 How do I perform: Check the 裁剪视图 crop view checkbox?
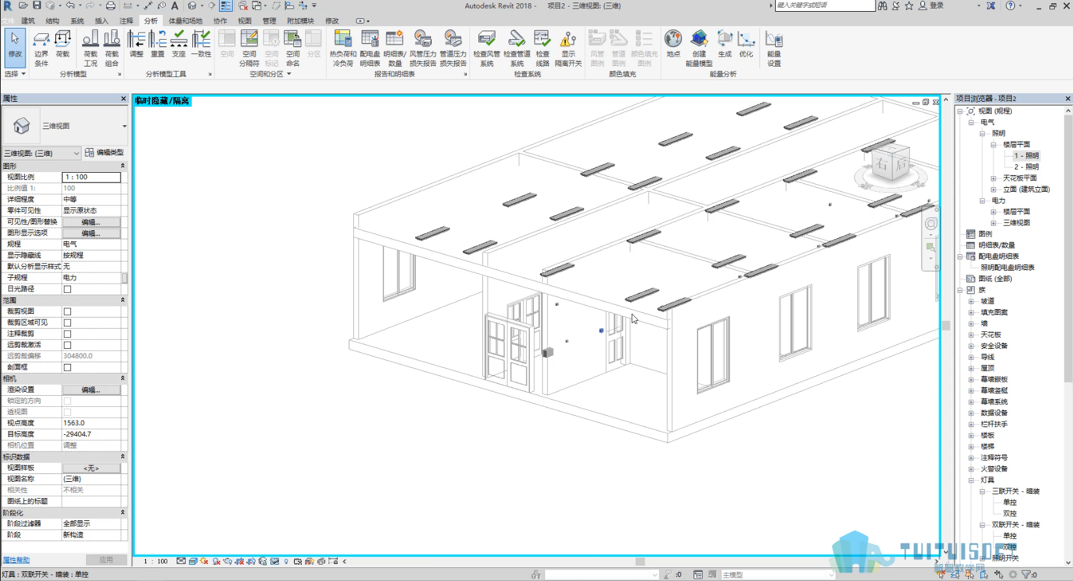pos(67,312)
